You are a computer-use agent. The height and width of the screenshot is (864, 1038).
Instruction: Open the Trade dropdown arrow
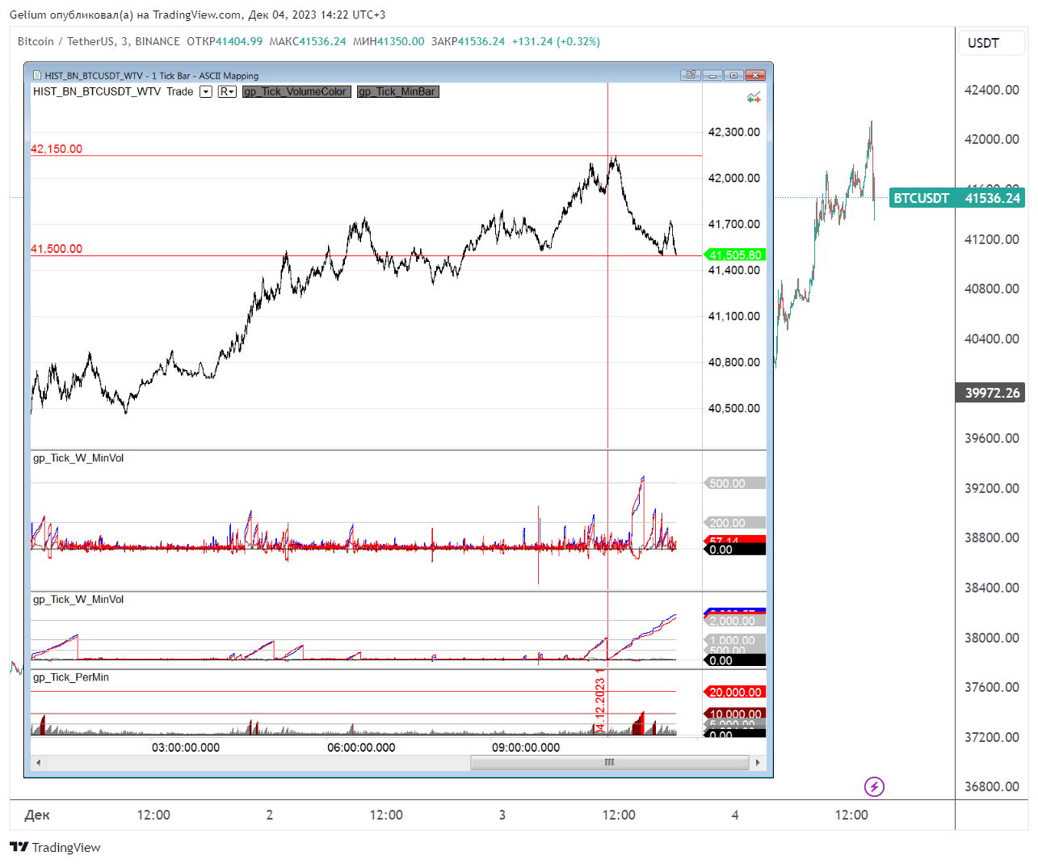[206, 91]
